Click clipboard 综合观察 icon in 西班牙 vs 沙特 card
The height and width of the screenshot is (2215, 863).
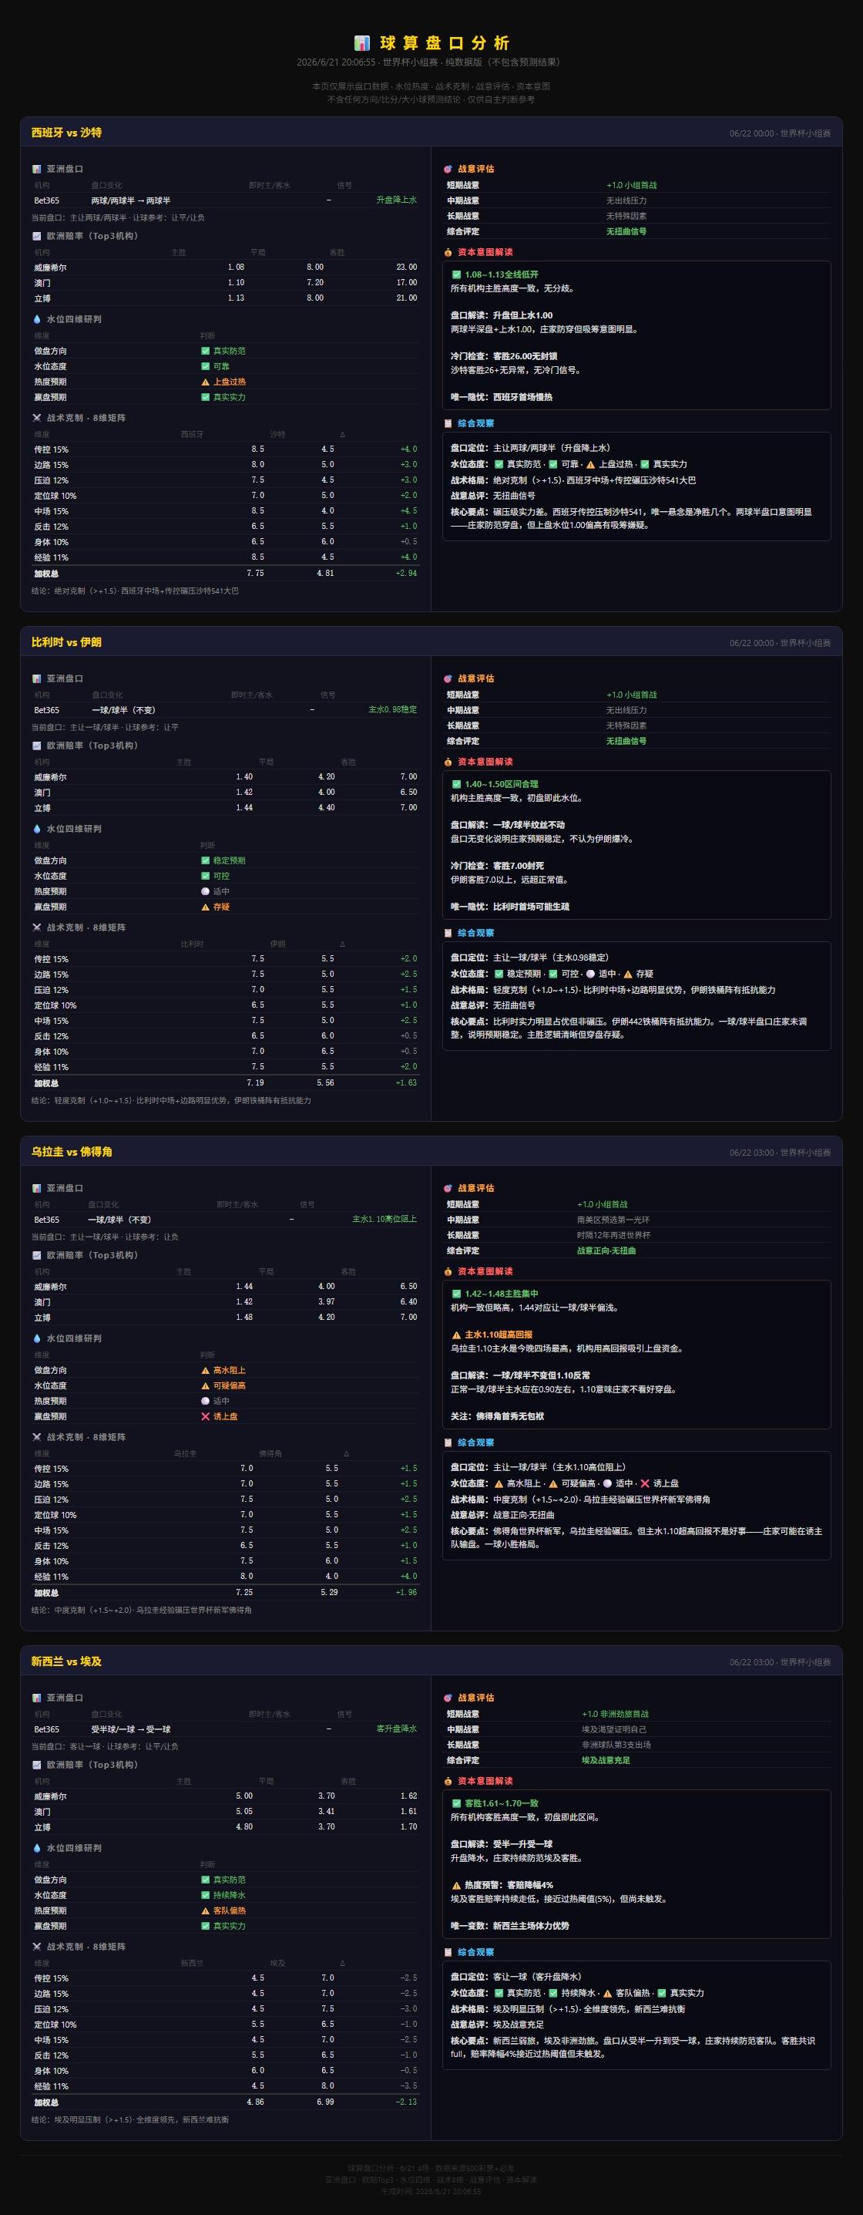[x=447, y=424]
